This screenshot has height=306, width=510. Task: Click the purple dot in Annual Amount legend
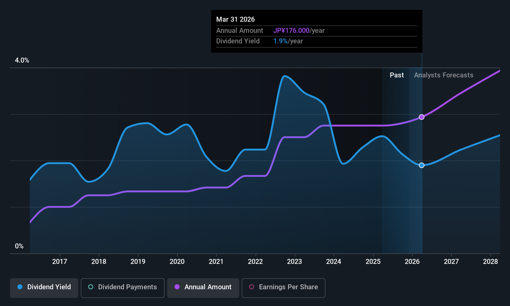[177, 287]
